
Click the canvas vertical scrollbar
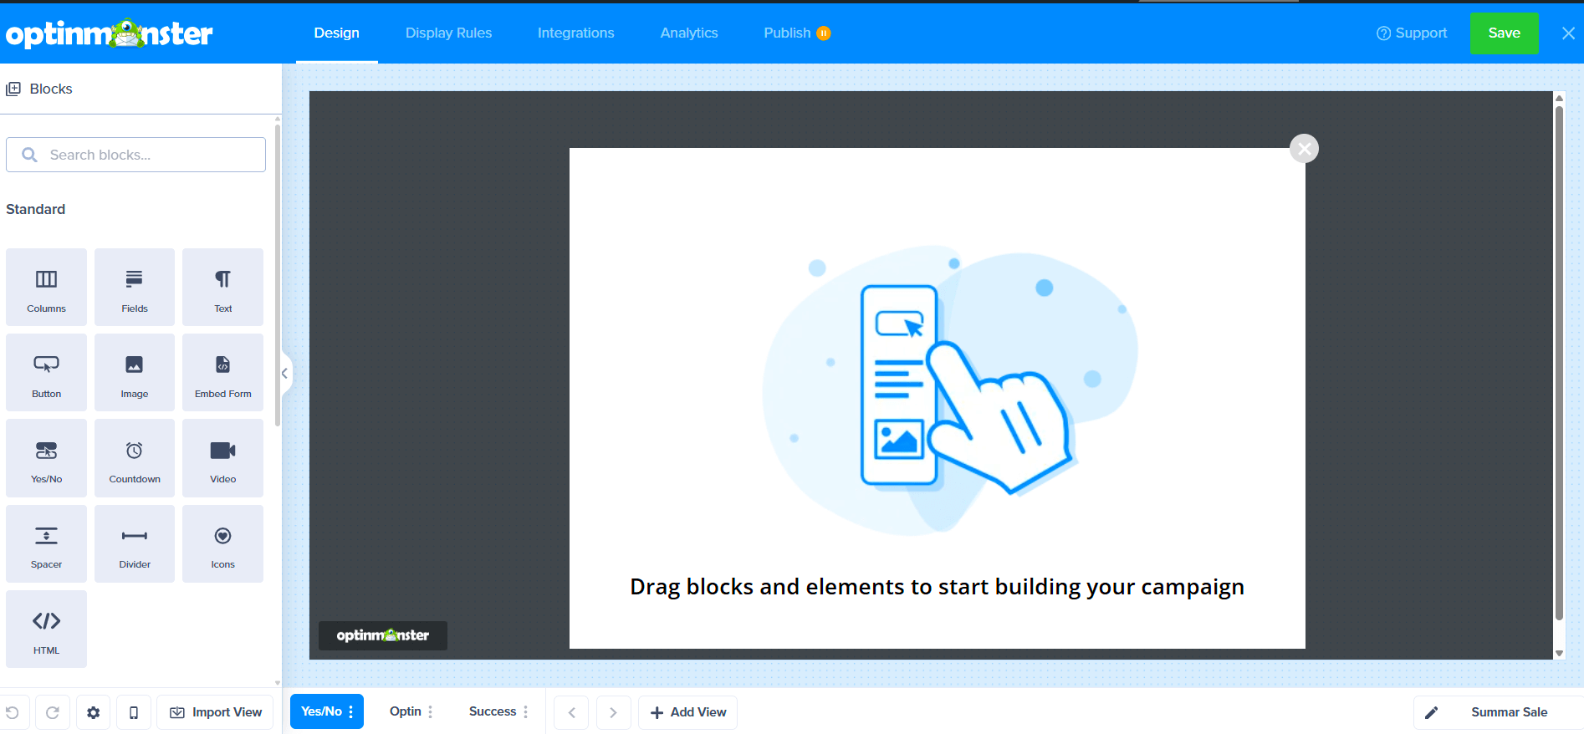[x=1559, y=361]
